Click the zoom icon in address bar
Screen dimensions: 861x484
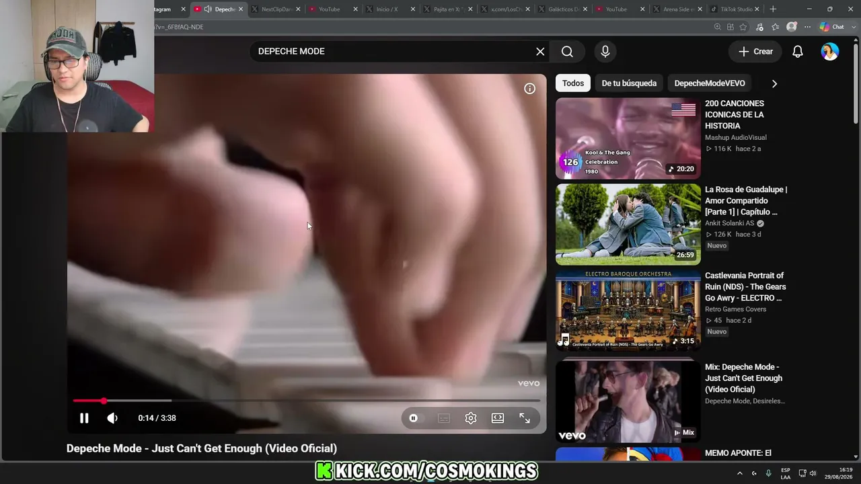click(x=718, y=27)
